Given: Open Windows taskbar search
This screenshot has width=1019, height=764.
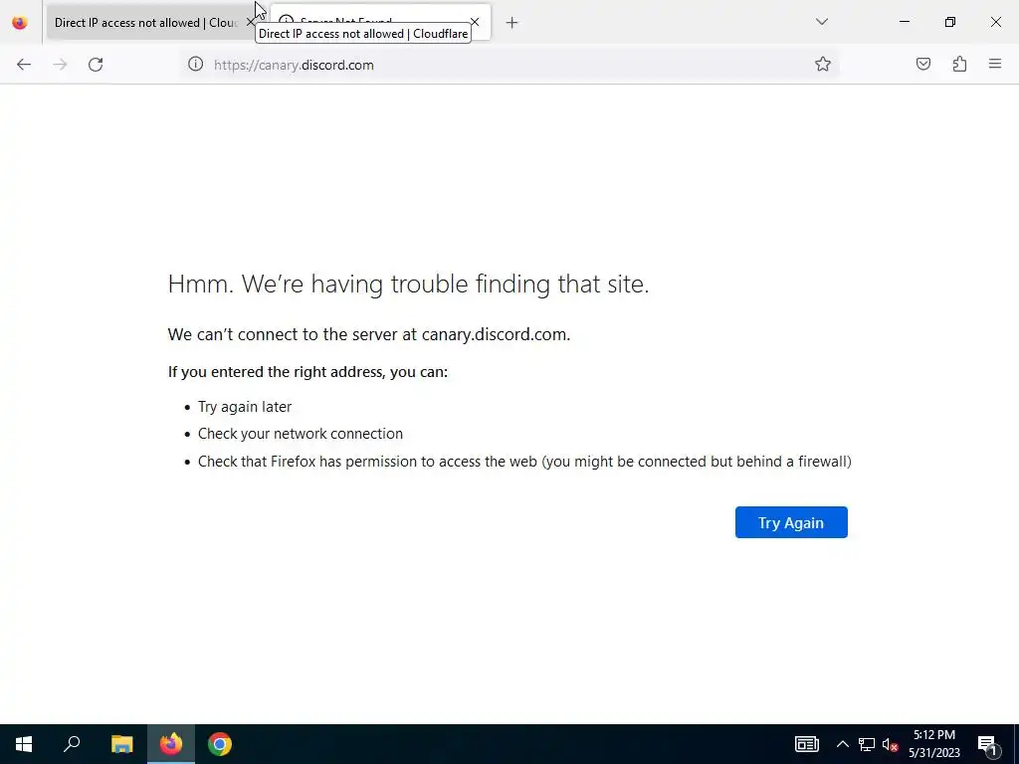Looking at the screenshot, I should [x=72, y=744].
